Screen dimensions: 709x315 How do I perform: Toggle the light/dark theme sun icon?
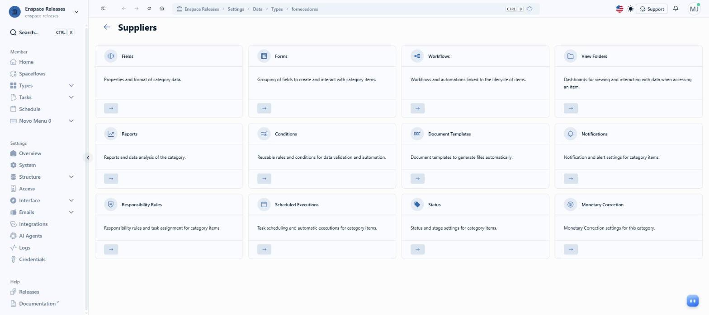631,9
